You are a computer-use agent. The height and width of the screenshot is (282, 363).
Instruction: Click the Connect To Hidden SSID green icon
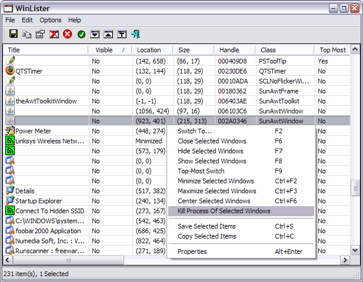[x=10, y=210]
